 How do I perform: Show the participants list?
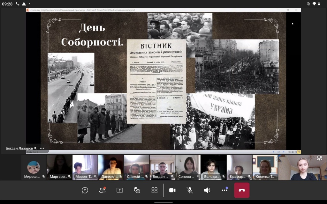click(x=102, y=190)
